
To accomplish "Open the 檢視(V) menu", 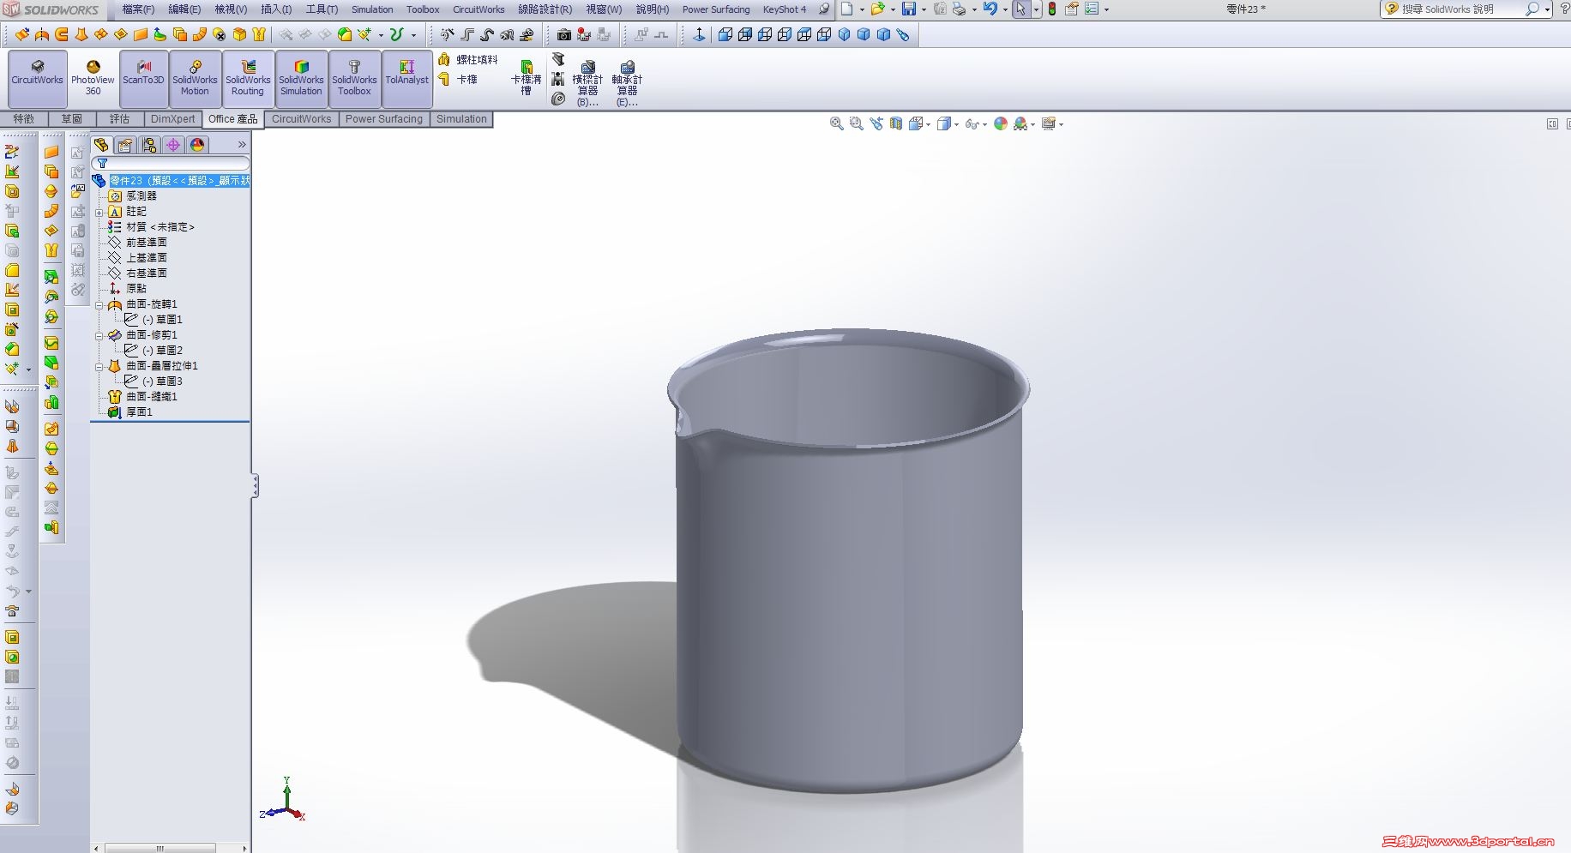I will tap(231, 9).
